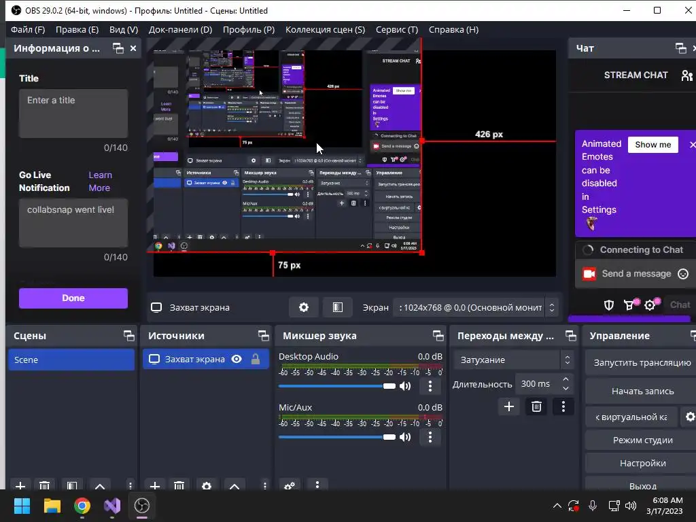Open virtual camera settings gear
696x522 pixels.
pyautogui.click(x=689, y=417)
